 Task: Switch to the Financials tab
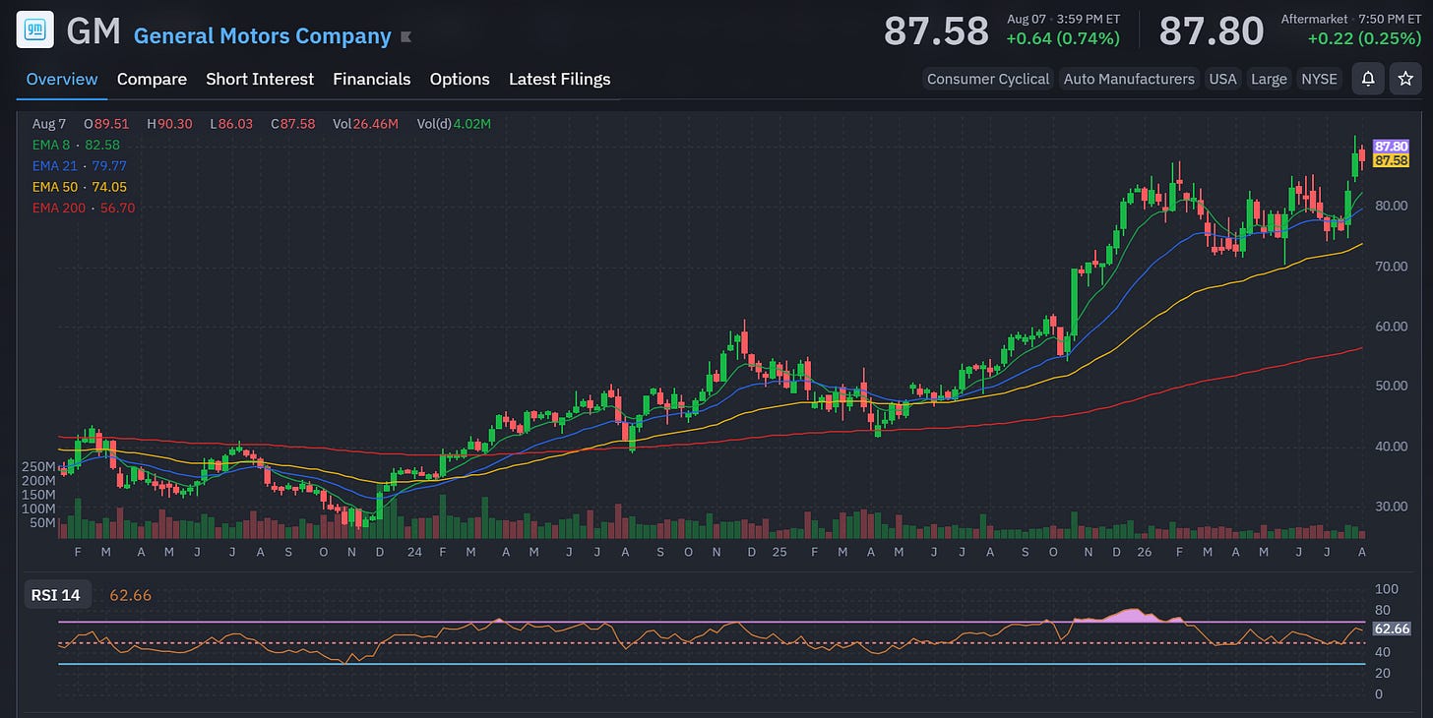point(372,79)
